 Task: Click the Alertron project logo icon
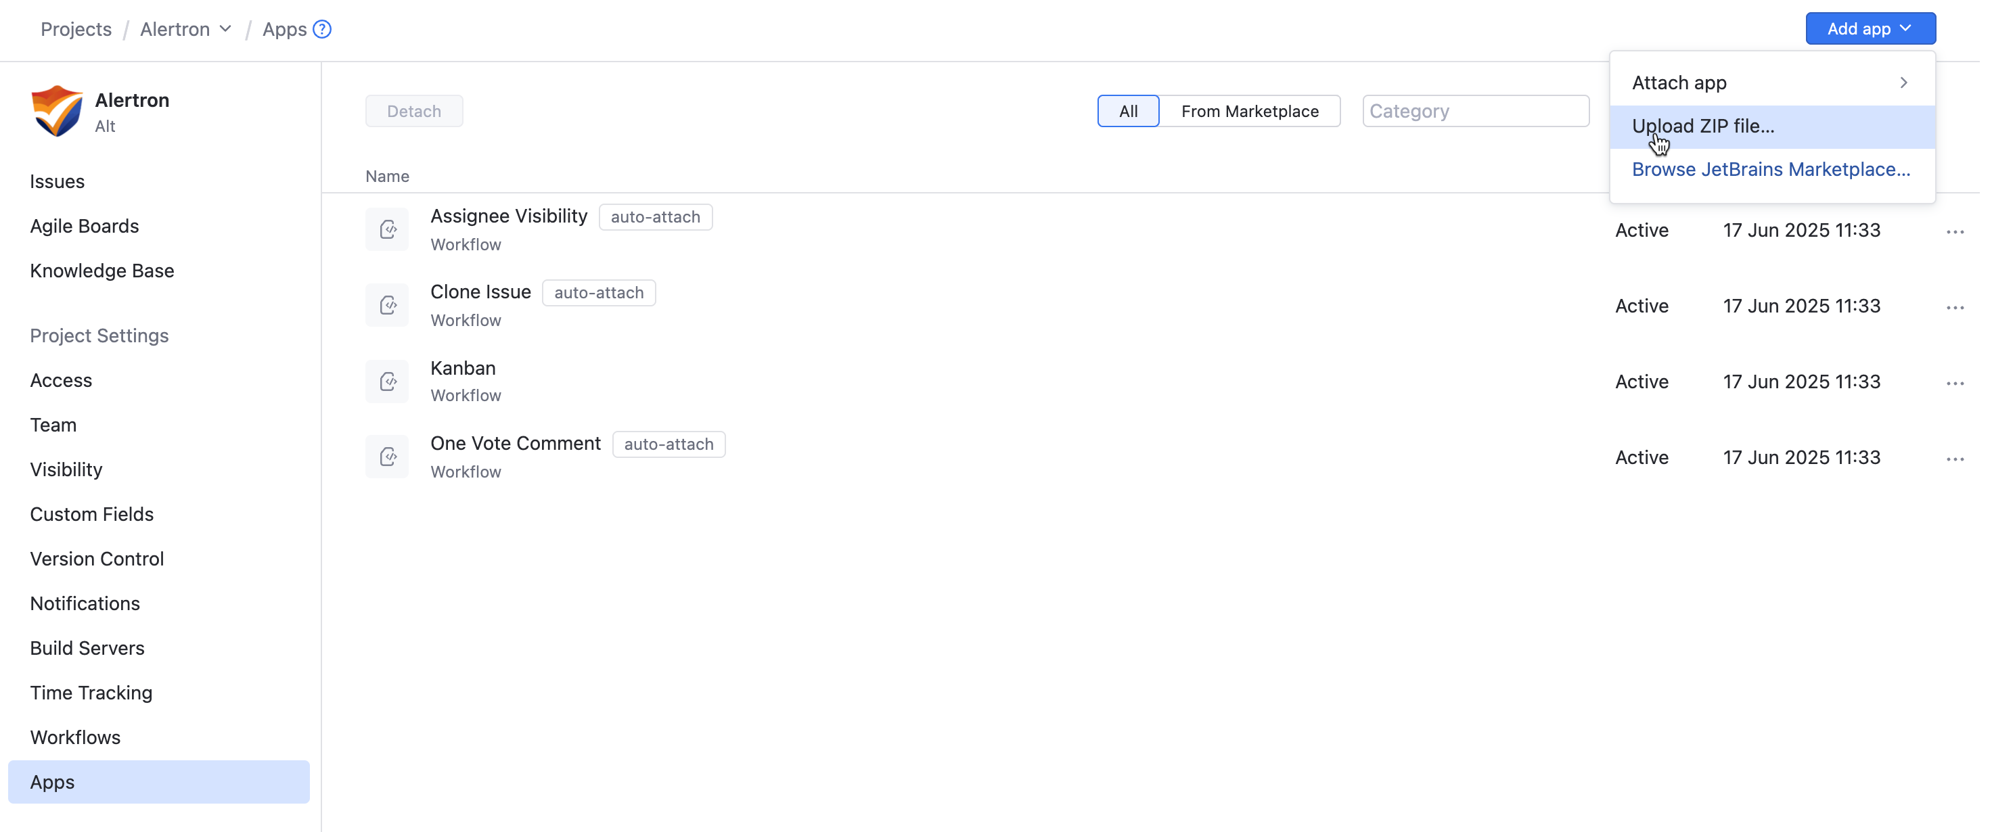point(55,110)
